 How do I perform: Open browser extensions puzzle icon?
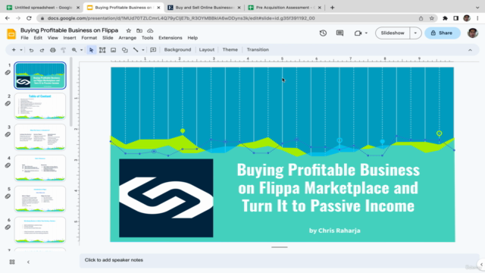(445, 18)
